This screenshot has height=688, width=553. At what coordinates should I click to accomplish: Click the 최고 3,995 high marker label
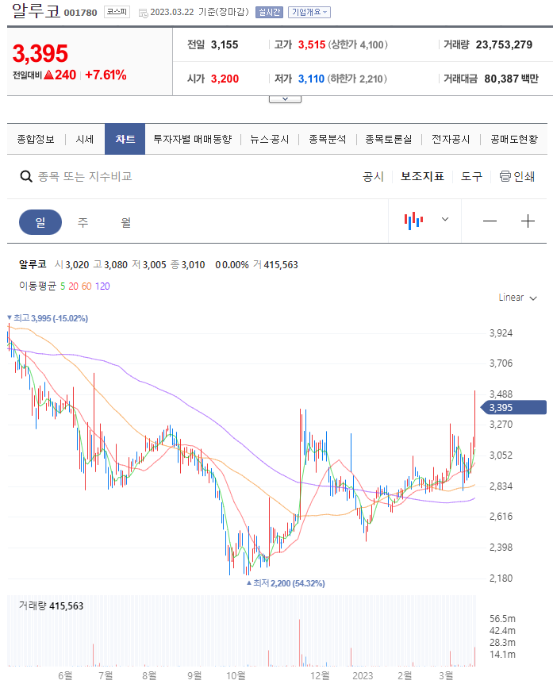click(x=48, y=318)
